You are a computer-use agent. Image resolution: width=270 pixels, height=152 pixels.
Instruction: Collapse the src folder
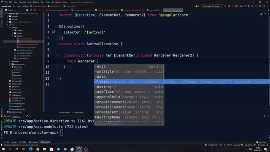tap(7, 24)
